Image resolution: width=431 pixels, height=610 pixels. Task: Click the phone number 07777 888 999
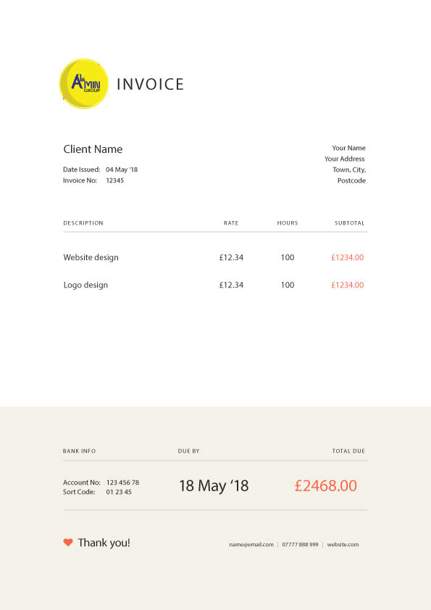click(300, 545)
